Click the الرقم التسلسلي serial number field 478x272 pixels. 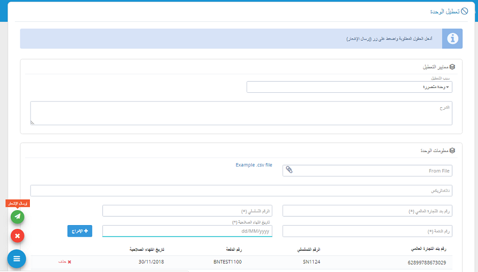pyautogui.click(x=187, y=211)
